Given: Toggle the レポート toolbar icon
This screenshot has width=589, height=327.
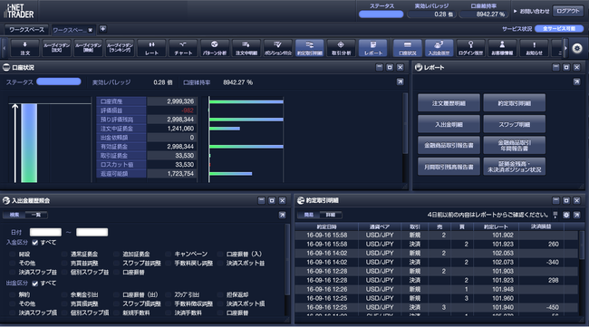Looking at the screenshot, I should tap(373, 48).
